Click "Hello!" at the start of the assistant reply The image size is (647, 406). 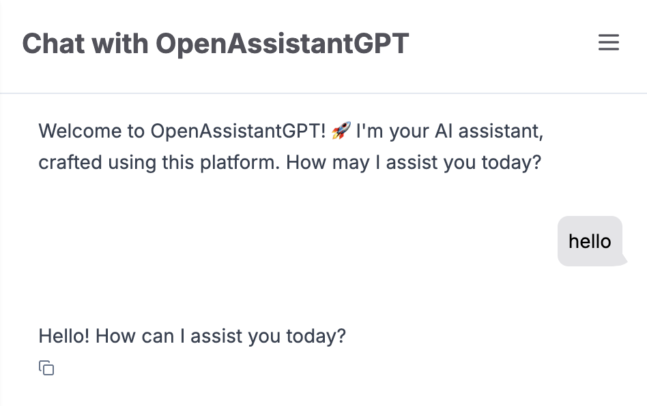coord(64,336)
